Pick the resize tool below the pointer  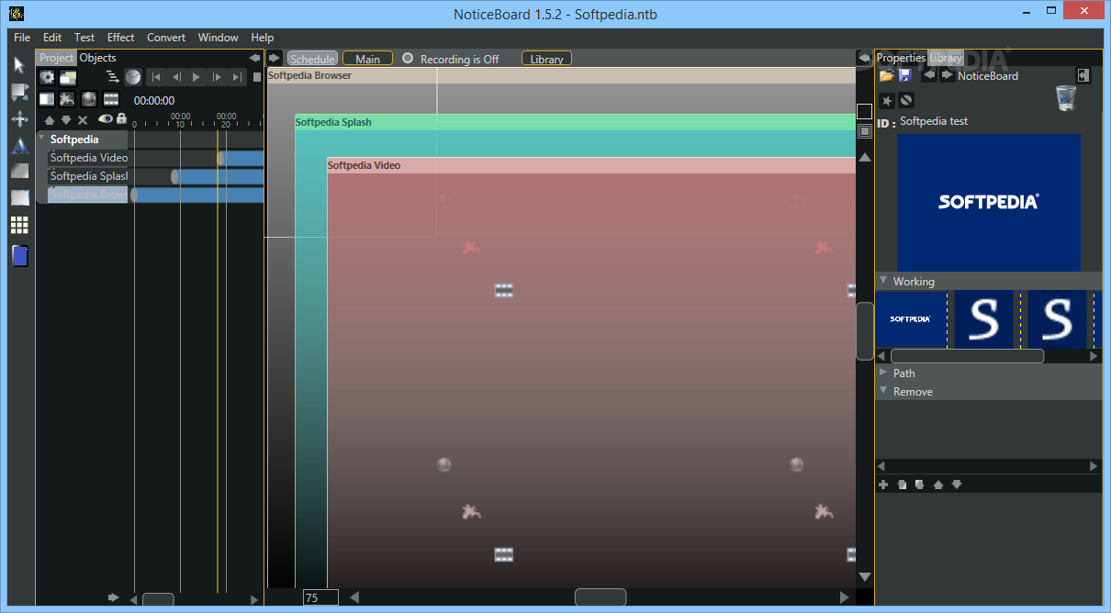click(x=19, y=92)
